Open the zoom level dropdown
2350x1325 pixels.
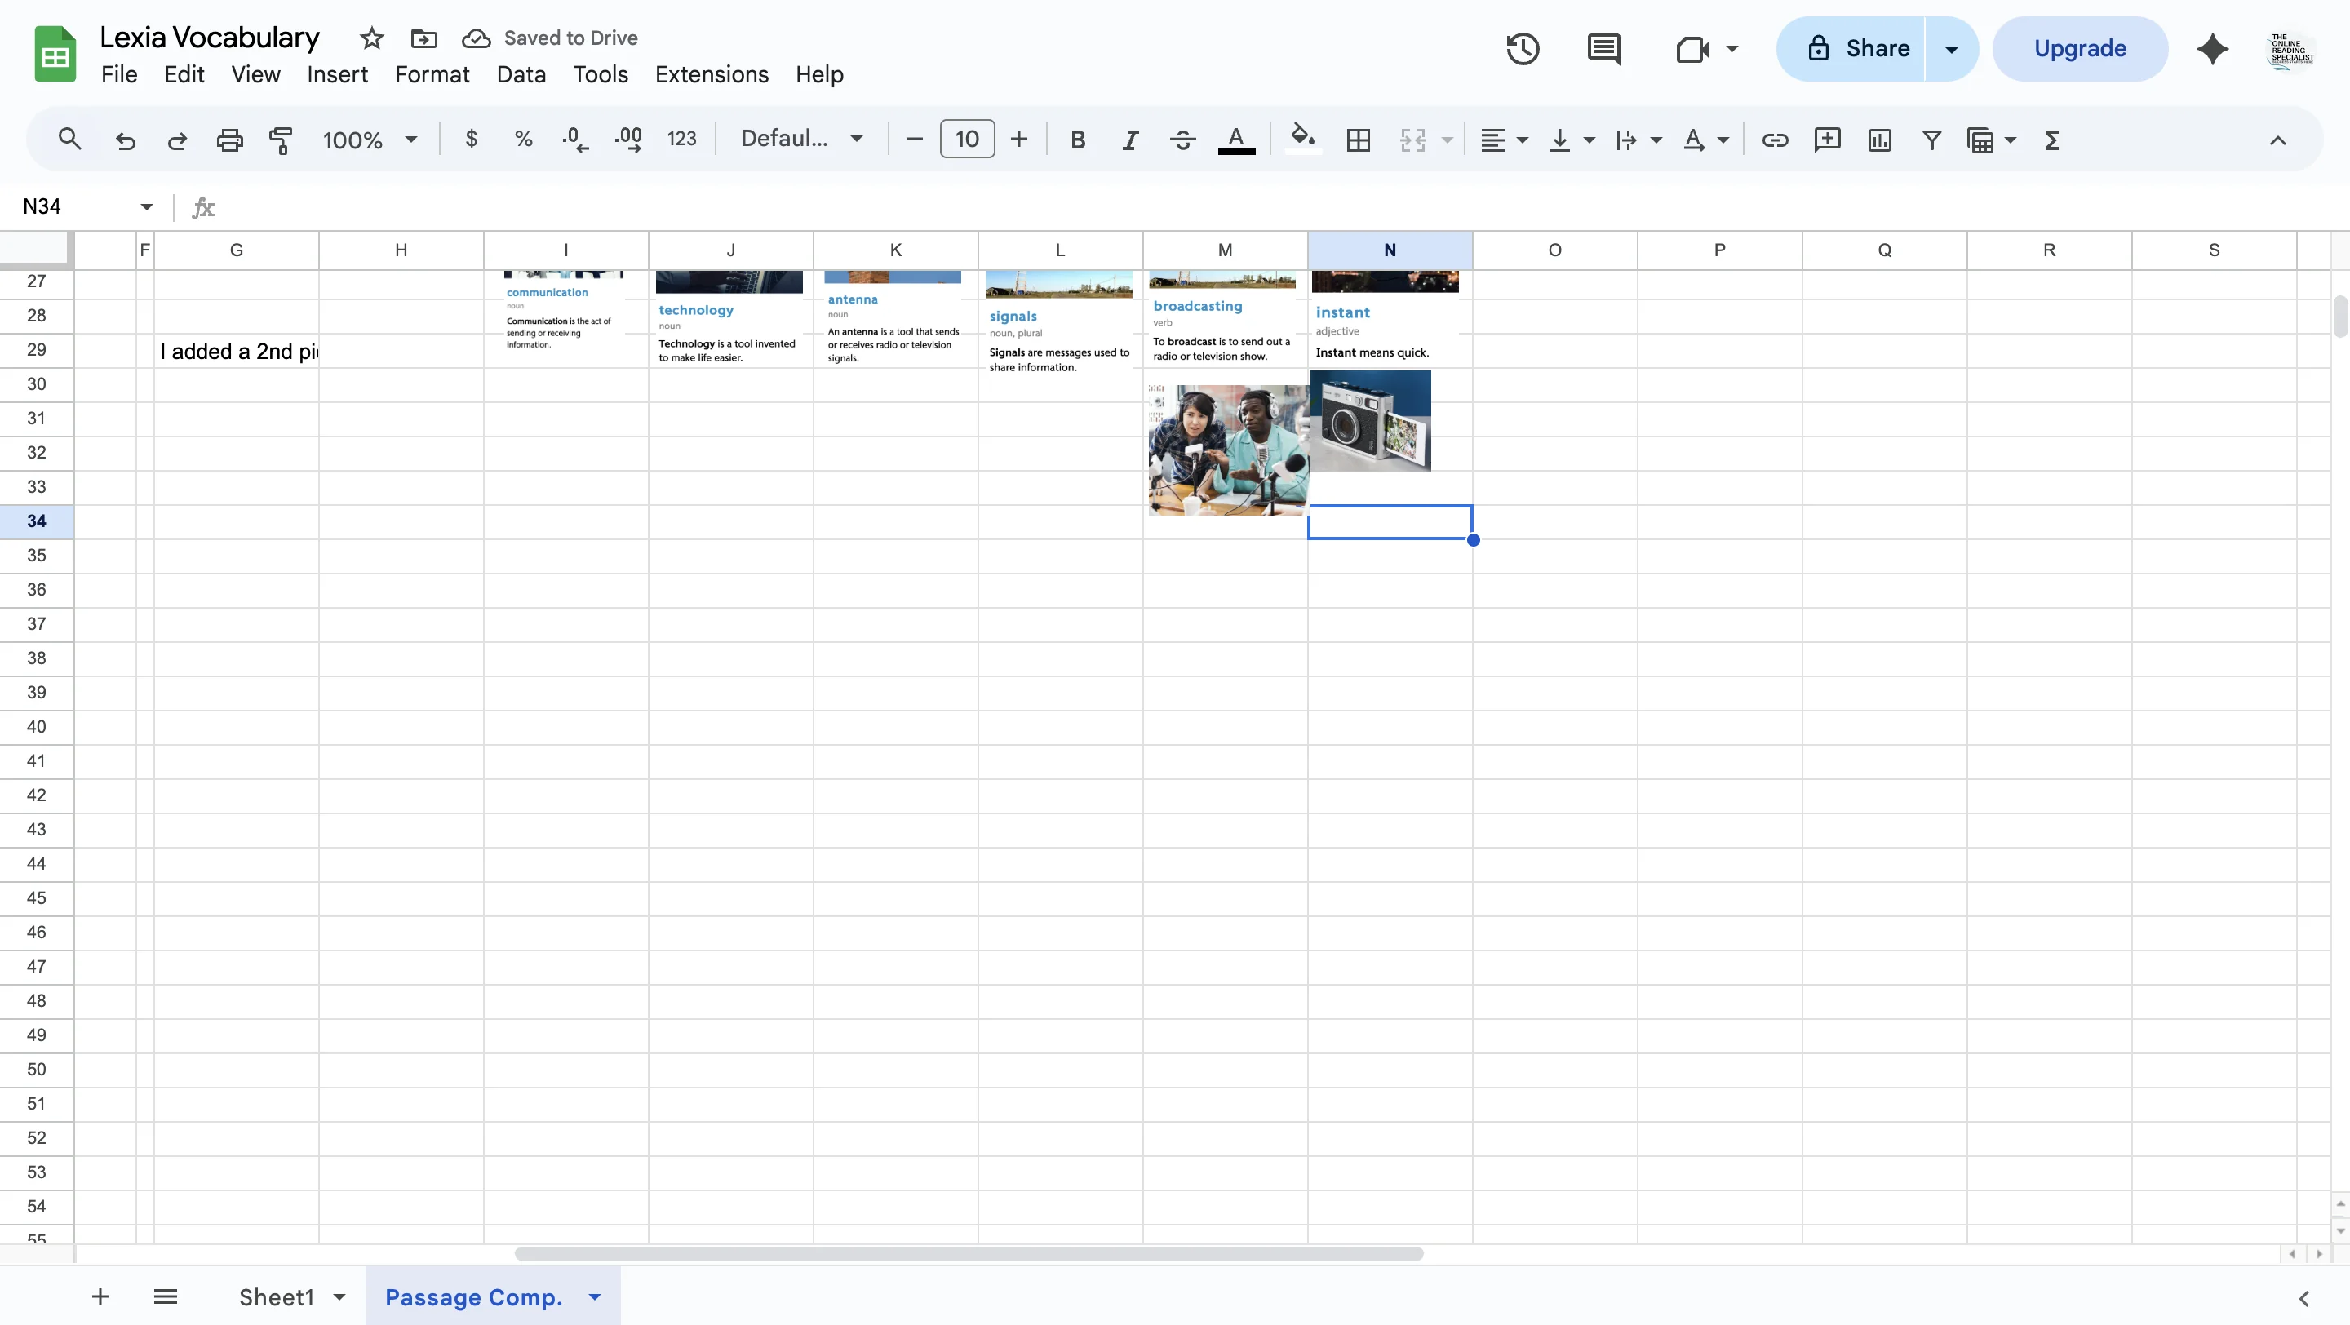pos(369,139)
